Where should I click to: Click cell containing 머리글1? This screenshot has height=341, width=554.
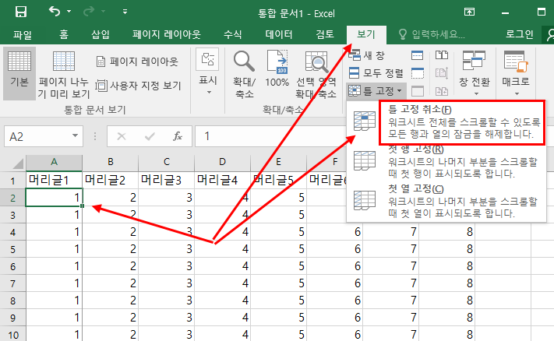pos(54,181)
